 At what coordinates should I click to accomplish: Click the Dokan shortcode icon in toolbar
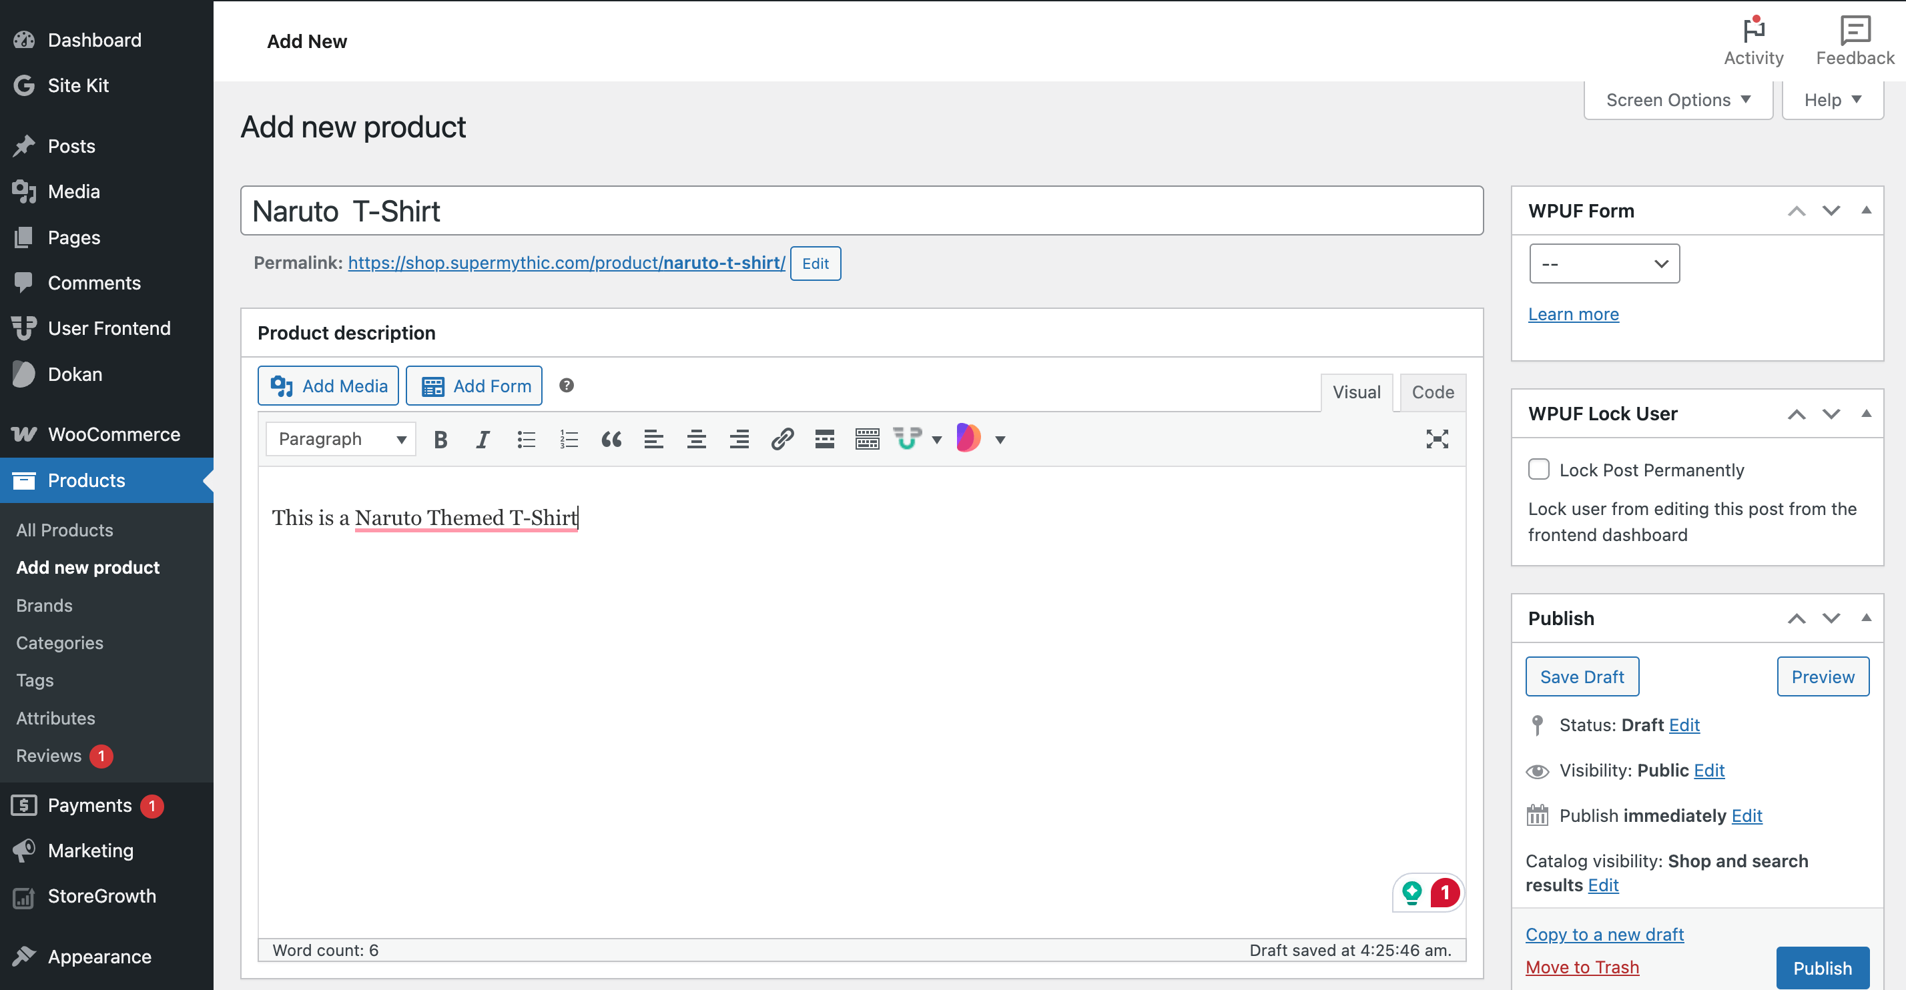[968, 438]
